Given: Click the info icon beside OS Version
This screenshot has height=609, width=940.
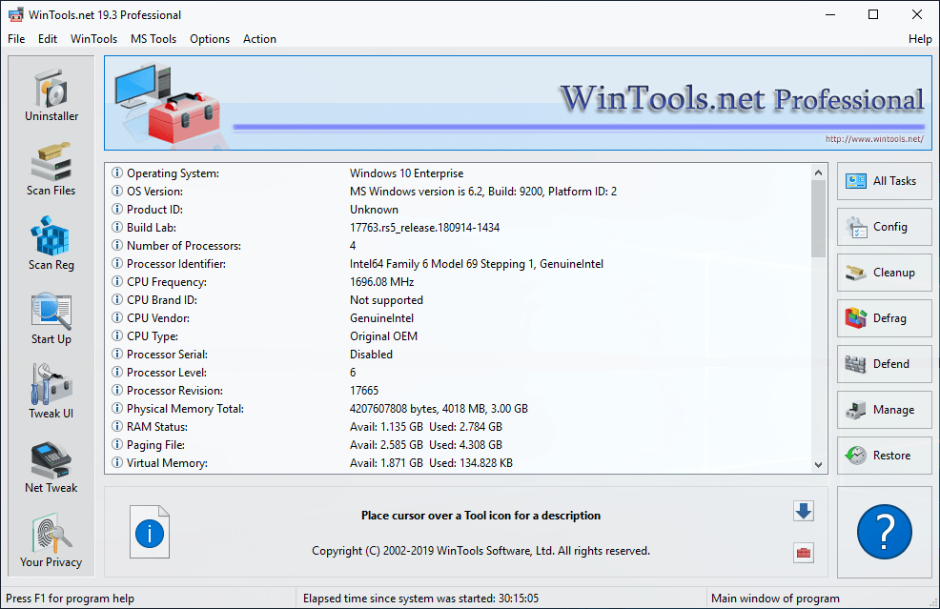Looking at the screenshot, I should pyautogui.click(x=117, y=192).
